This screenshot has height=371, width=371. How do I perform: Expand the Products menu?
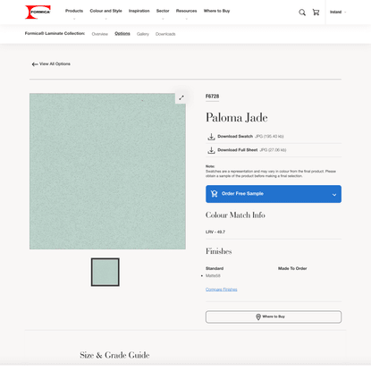(74, 11)
